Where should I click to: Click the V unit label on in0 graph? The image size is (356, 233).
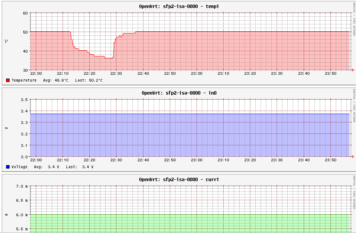coord(6,128)
